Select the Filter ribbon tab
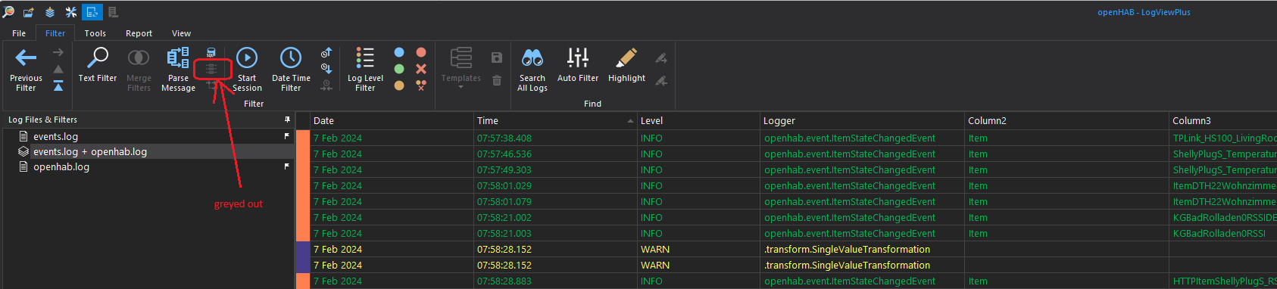 [x=55, y=33]
